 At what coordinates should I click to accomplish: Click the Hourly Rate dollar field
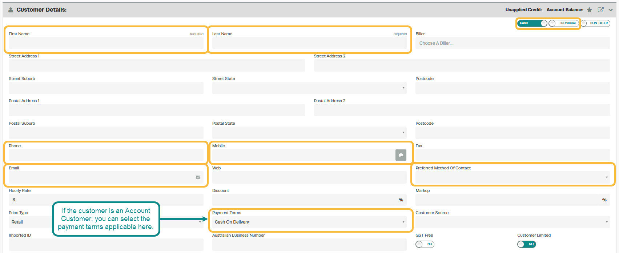tap(106, 200)
